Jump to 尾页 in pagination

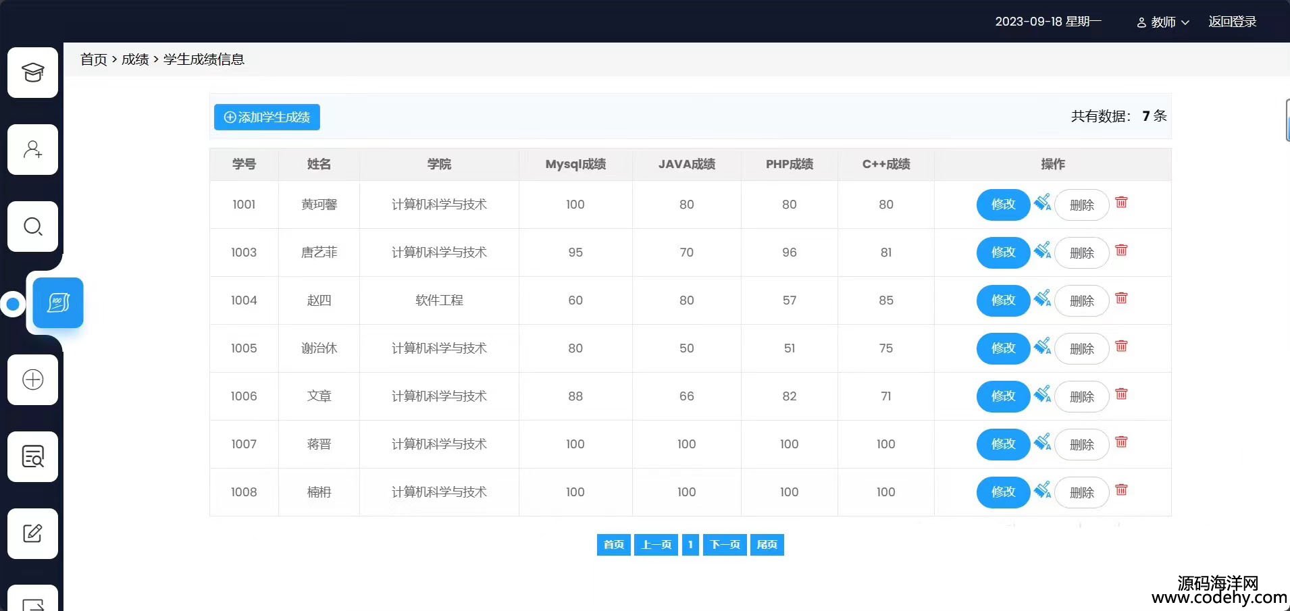767,545
